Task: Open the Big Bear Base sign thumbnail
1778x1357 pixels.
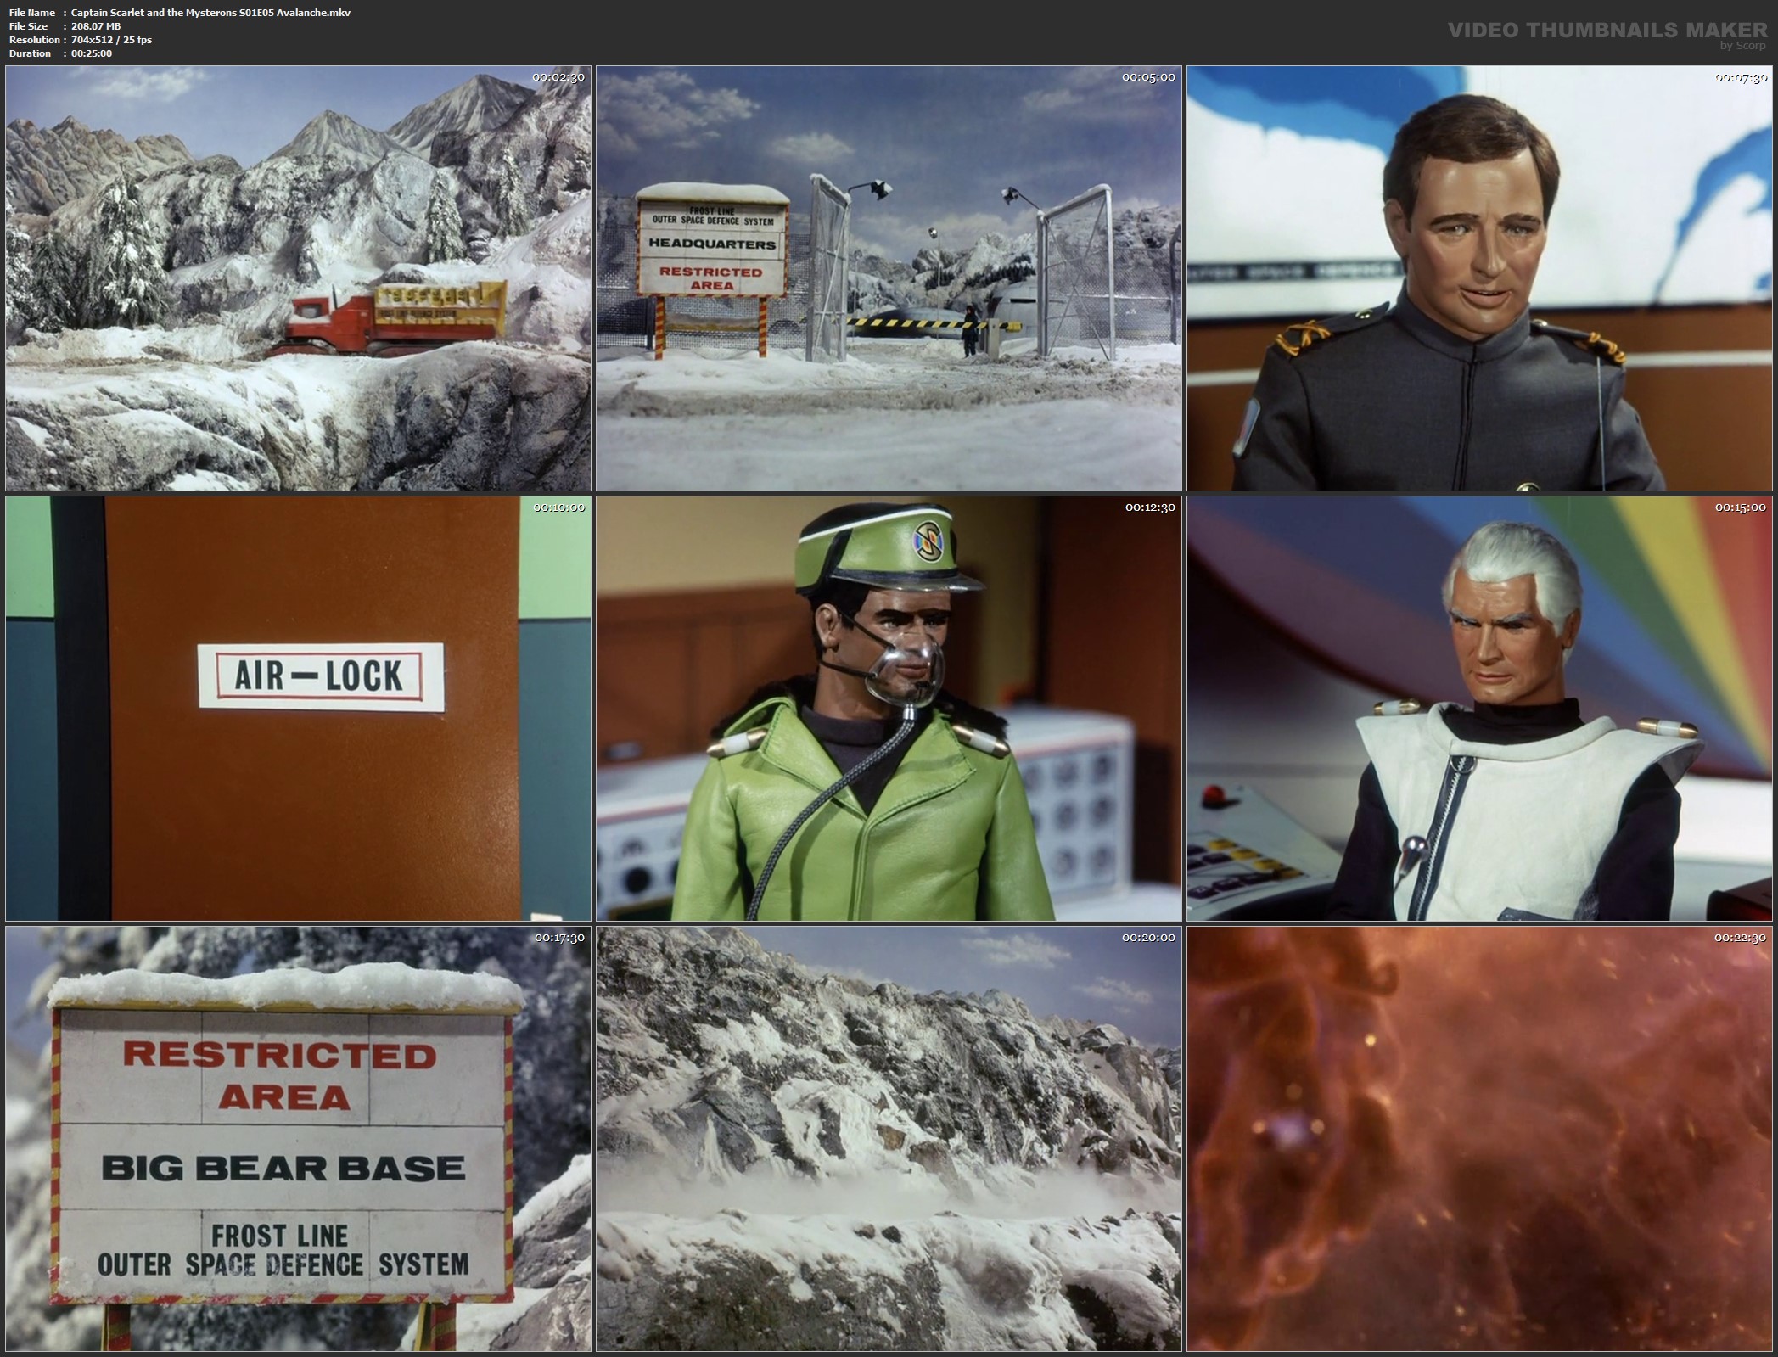Action: click(298, 1139)
